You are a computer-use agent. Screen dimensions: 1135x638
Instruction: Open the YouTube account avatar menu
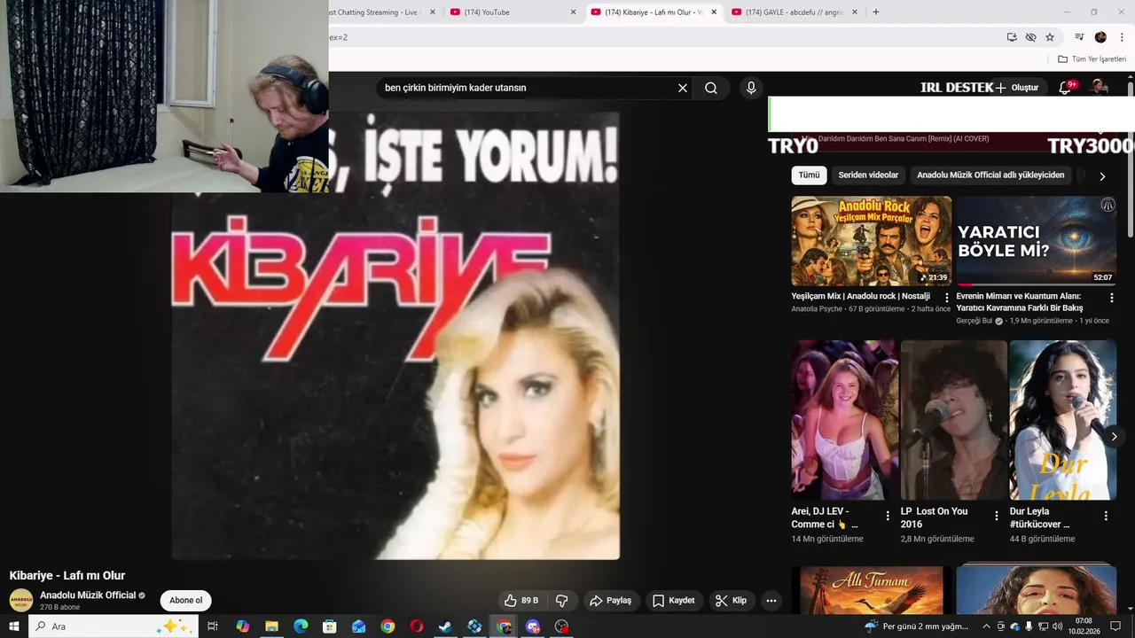click(1100, 88)
